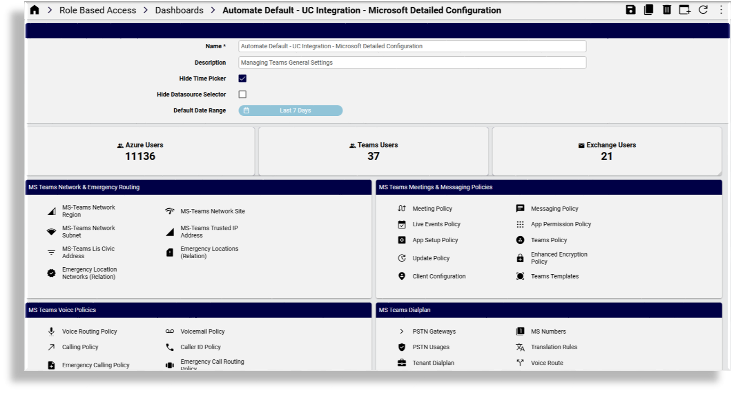Delete this dashboard via trash icon
Viewport: 732px width, 393px height.
[x=666, y=10]
